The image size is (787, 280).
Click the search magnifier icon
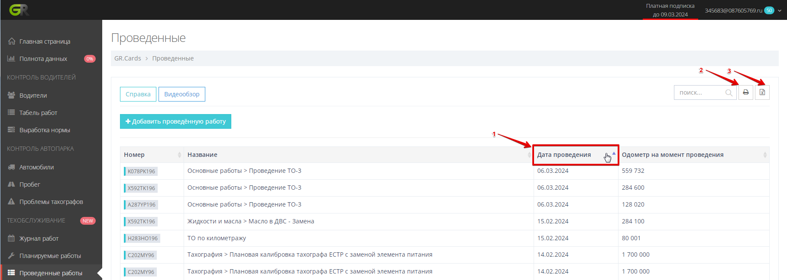pos(729,92)
